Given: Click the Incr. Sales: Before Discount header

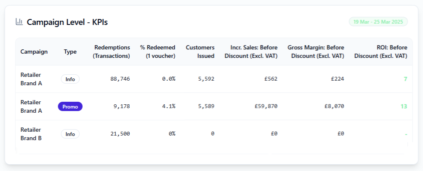Looking at the screenshot, I should pos(251,52).
